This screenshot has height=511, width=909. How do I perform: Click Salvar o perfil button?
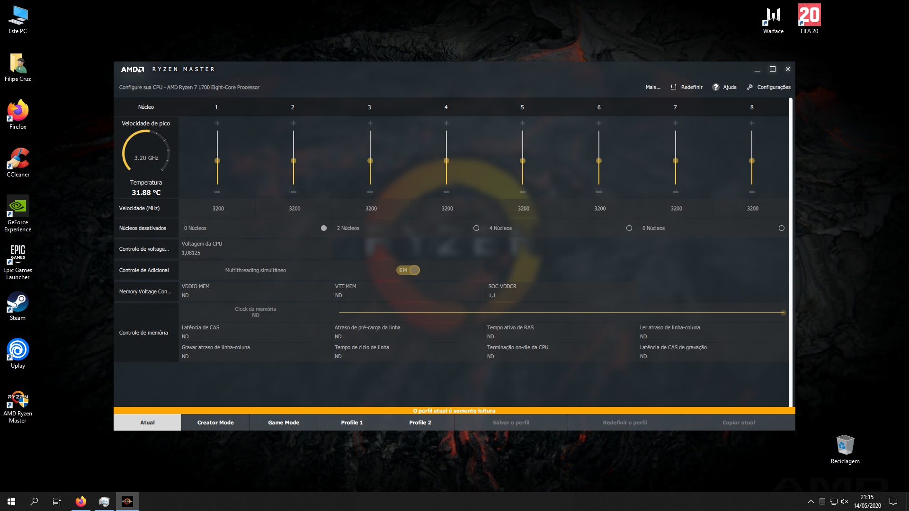(511, 423)
